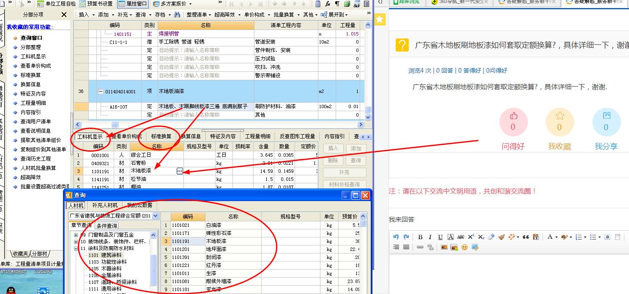Insert an emoticon smiley face
The width and height of the screenshot is (629, 294).
tap(465, 247)
